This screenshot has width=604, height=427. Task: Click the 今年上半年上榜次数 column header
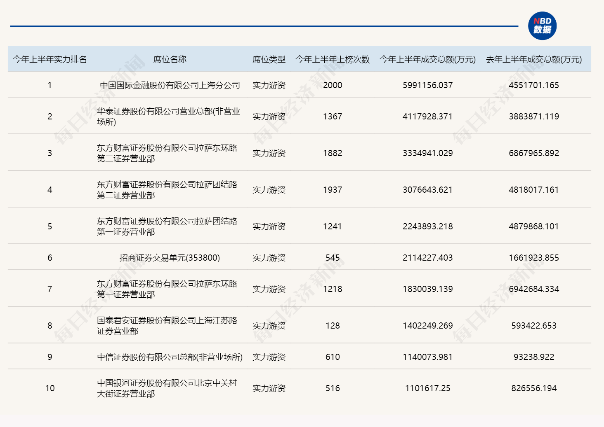333,59
